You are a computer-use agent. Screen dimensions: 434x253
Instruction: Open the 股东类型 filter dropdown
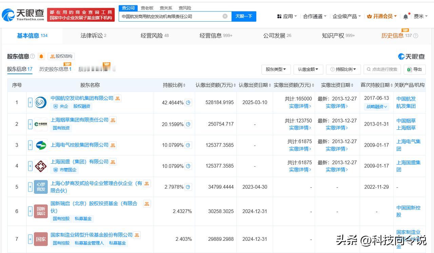(x=276, y=69)
